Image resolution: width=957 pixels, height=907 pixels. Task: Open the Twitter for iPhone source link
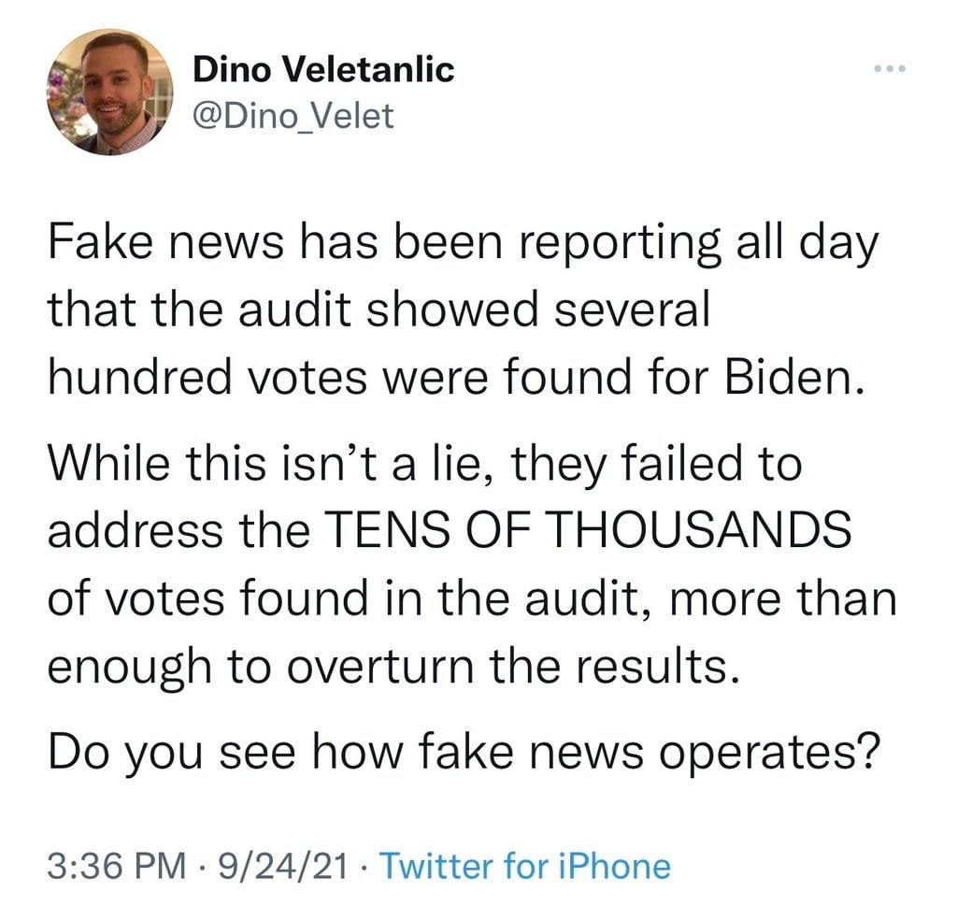pyautogui.click(x=525, y=866)
